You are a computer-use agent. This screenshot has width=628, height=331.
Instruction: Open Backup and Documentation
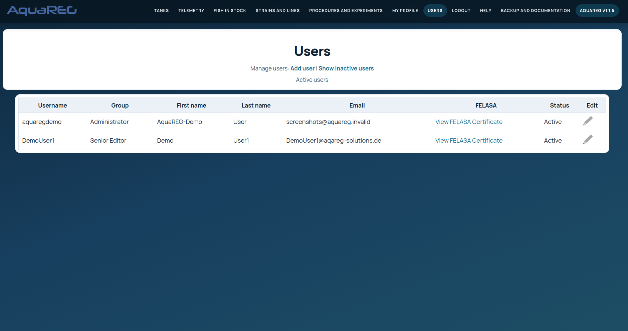536,11
